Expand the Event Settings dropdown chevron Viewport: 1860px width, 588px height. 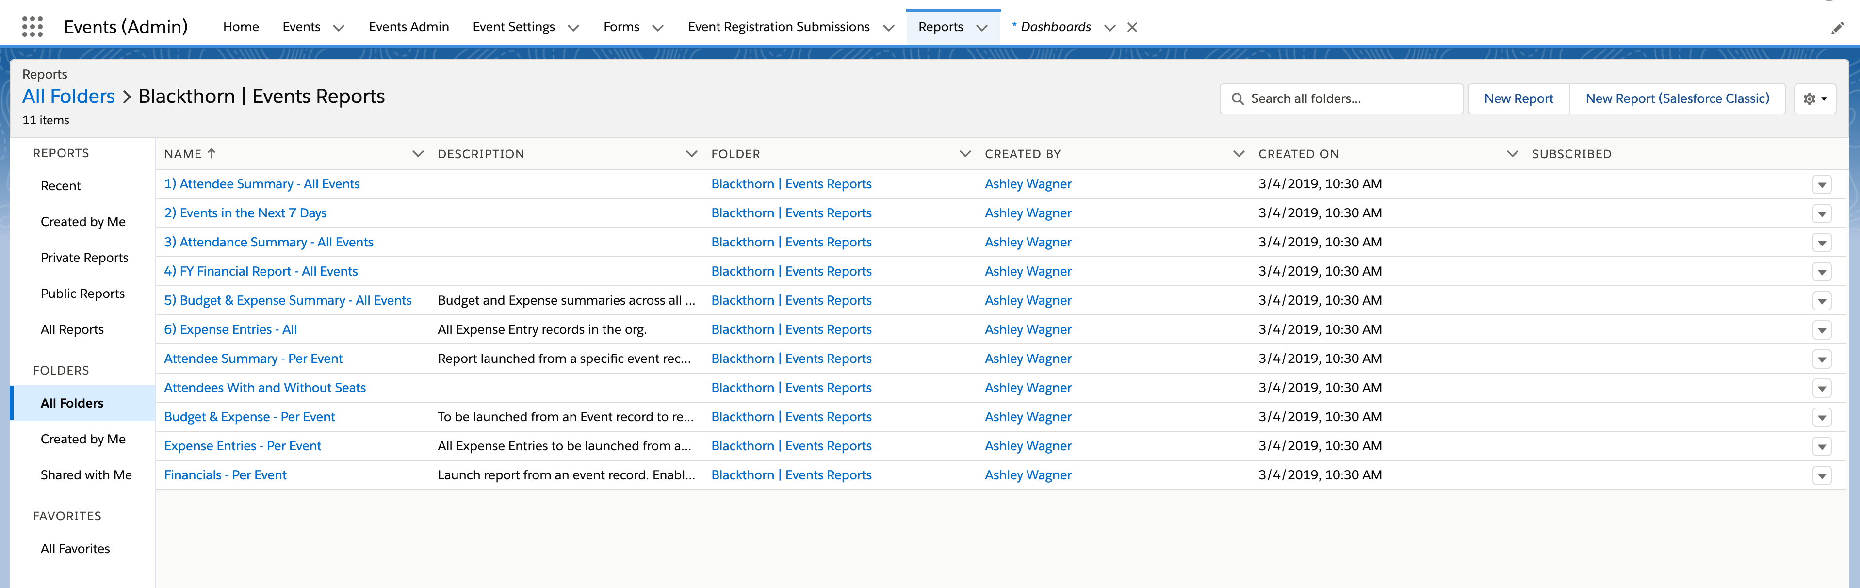click(573, 28)
